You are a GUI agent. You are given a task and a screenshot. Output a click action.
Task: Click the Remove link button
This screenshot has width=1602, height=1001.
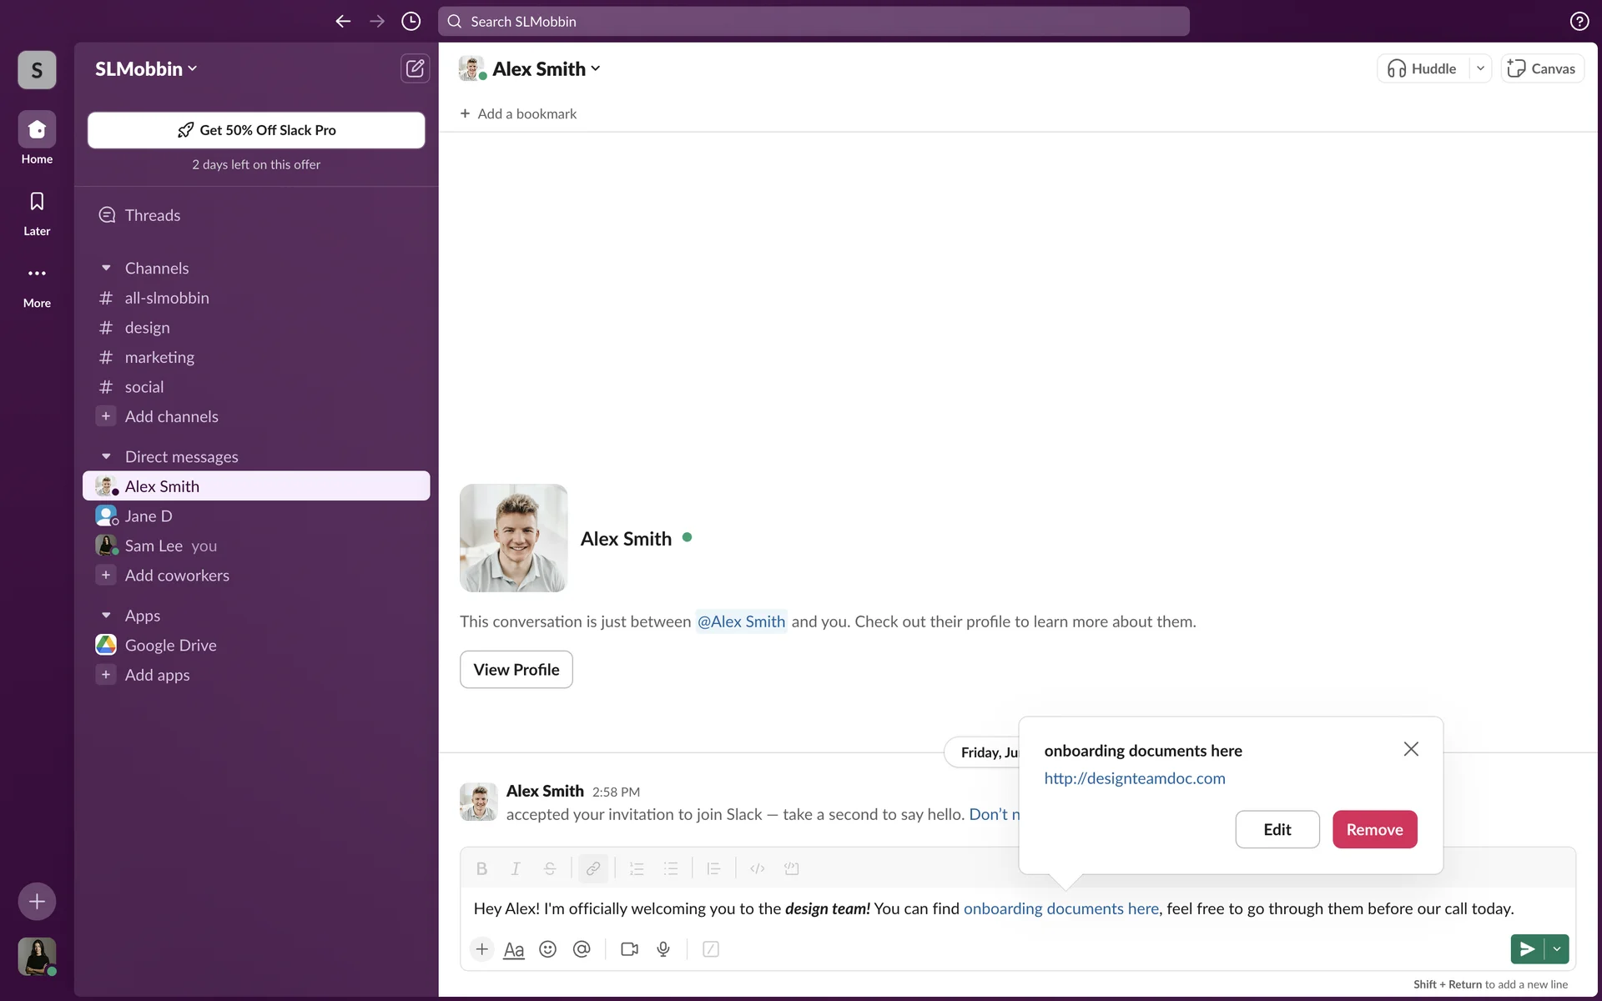(1374, 829)
